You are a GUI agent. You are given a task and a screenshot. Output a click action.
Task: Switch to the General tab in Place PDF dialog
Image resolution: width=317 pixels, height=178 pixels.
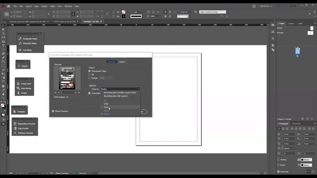tap(112, 62)
